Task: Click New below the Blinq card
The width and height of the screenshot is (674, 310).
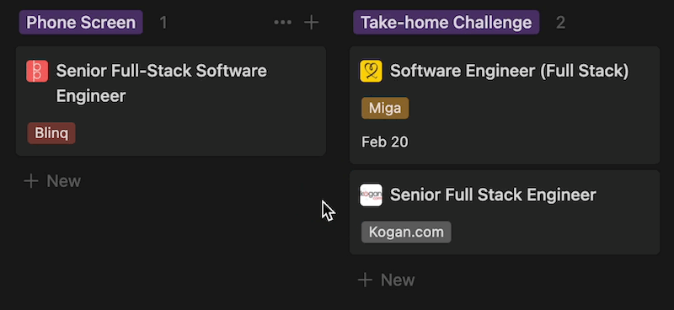Action: point(52,181)
